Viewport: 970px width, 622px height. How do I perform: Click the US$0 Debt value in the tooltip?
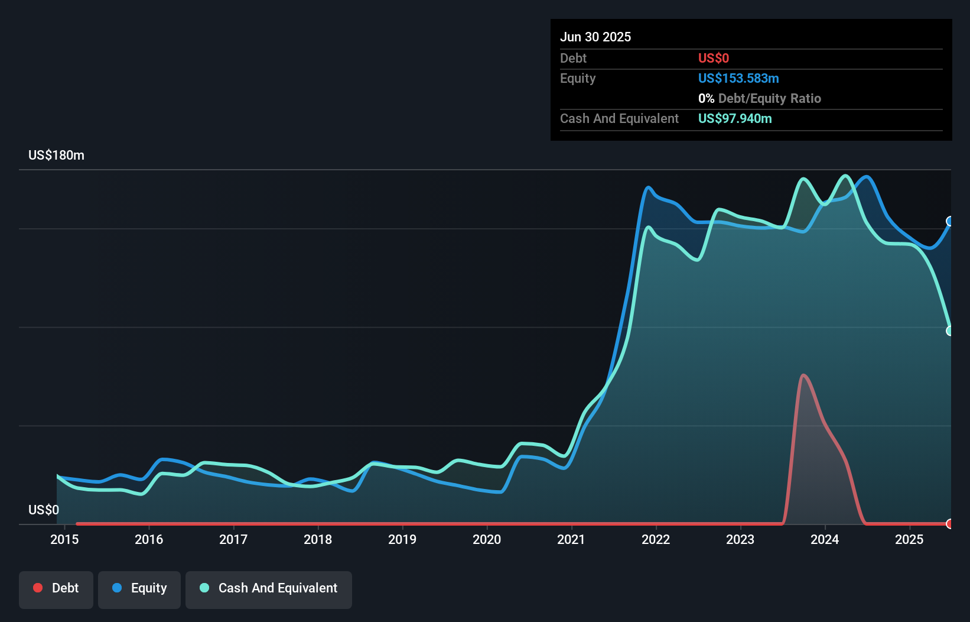(x=714, y=58)
